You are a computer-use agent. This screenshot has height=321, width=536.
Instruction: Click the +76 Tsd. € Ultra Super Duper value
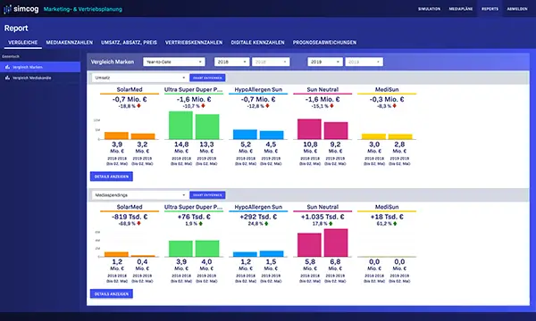pyautogui.click(x=194, y=217)
